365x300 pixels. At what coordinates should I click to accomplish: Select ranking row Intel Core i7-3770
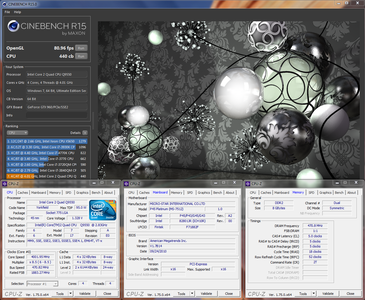point(47,159)
